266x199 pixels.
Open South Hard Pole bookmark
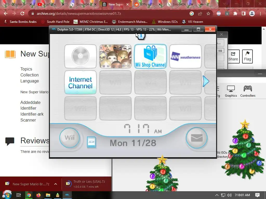point(56,22)
